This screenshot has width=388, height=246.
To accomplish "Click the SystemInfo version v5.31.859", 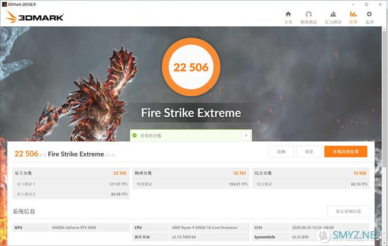I will 300,237.
